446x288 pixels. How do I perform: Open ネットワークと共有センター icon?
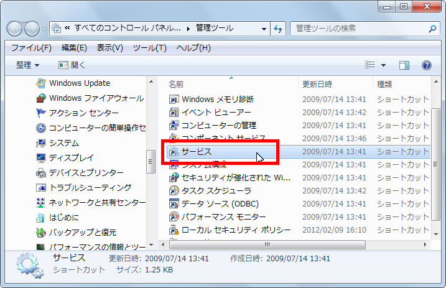pyautogui.click(x=41, y=202)
